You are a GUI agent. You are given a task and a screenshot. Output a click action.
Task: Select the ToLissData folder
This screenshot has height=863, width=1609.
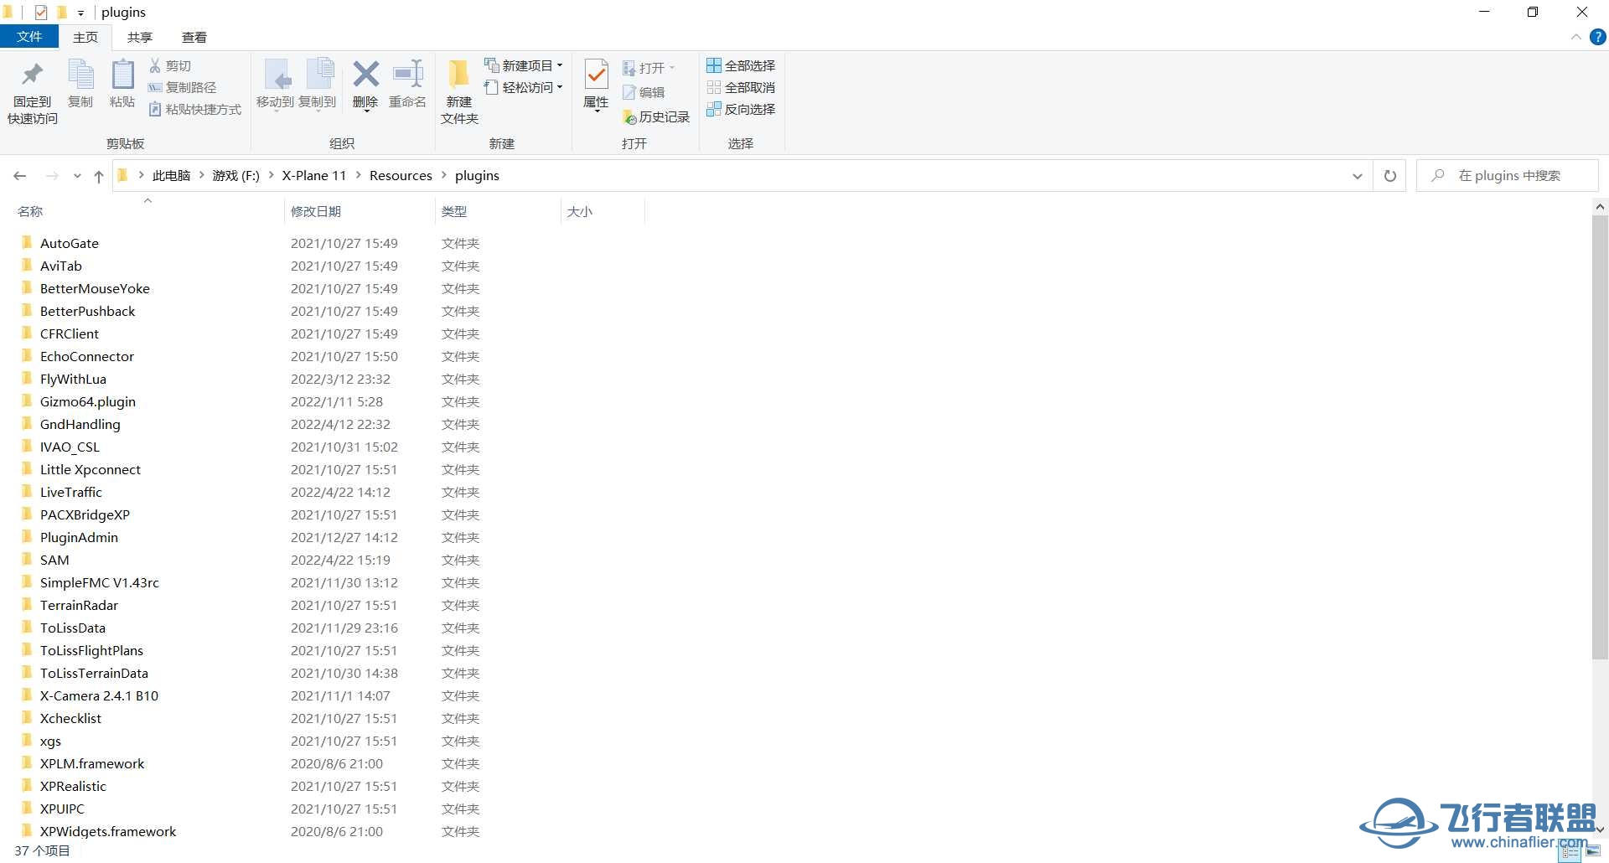[73, 628]
